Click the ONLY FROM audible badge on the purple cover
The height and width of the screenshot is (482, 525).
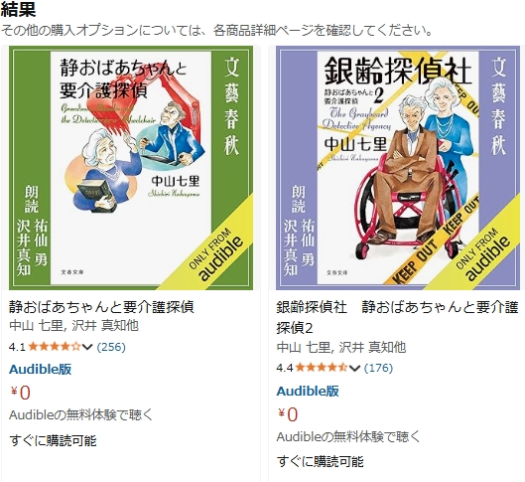(482, 255)
